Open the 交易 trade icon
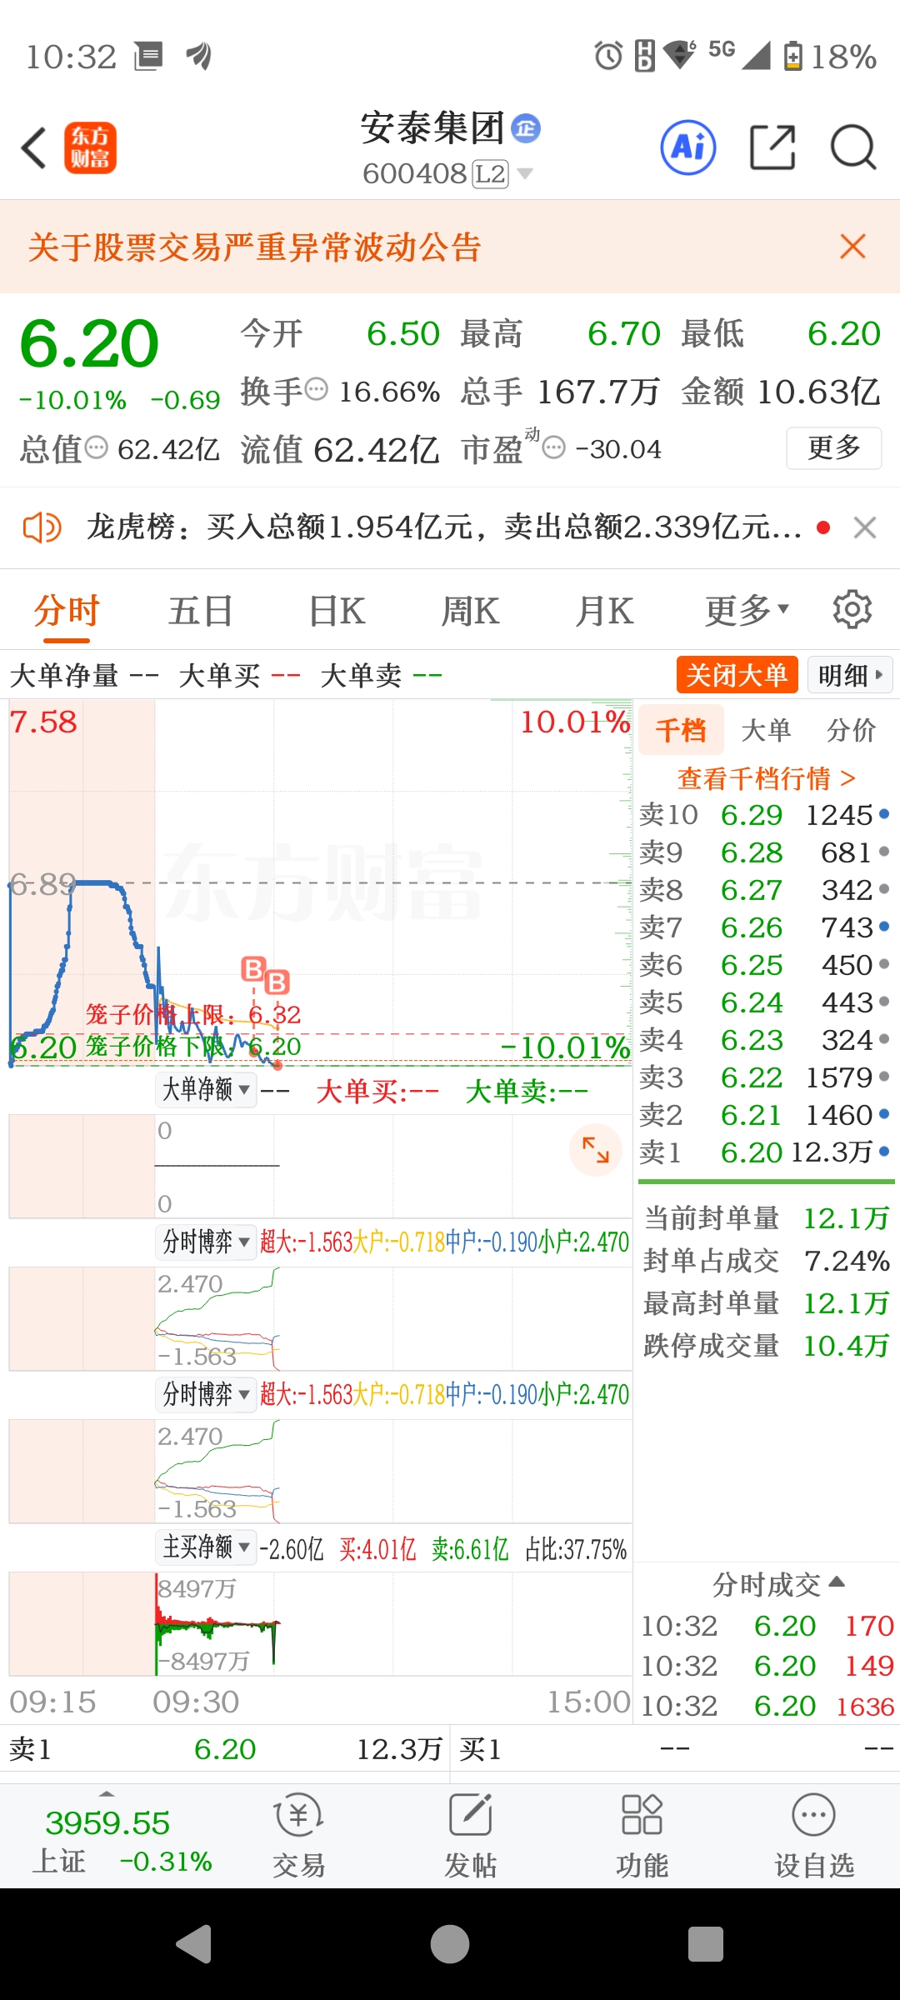Viewport: 900px width, 2000px height. tap(298, 1837)
